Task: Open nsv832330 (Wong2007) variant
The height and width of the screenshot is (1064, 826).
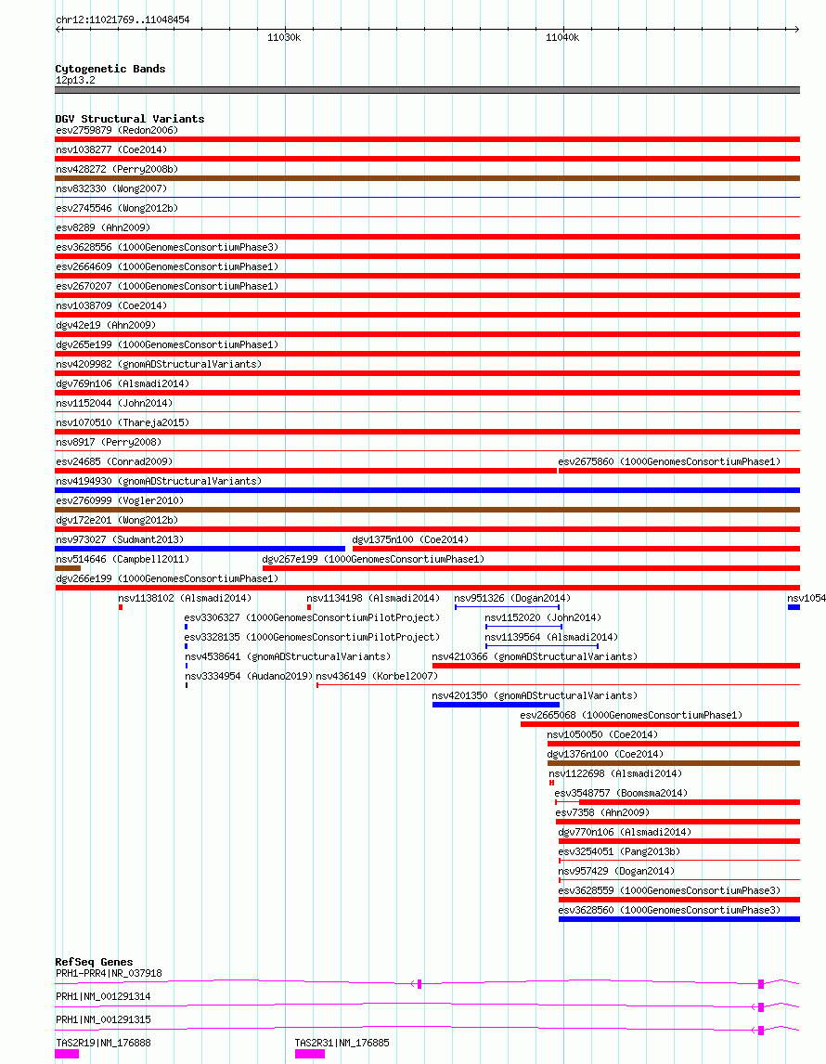Action: tap(111, 188)
